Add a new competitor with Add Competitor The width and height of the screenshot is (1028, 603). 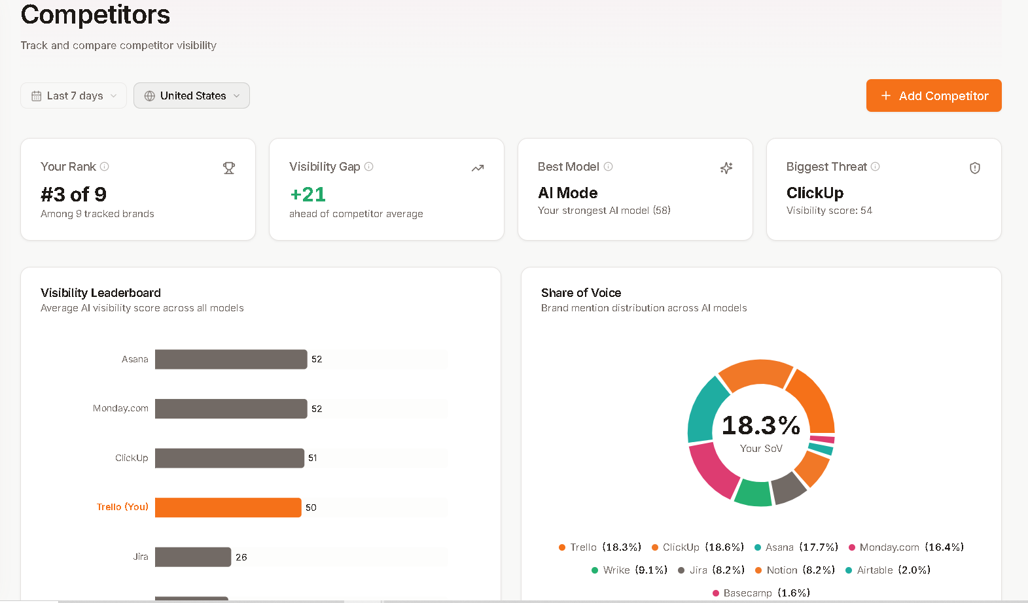[934, 95]
